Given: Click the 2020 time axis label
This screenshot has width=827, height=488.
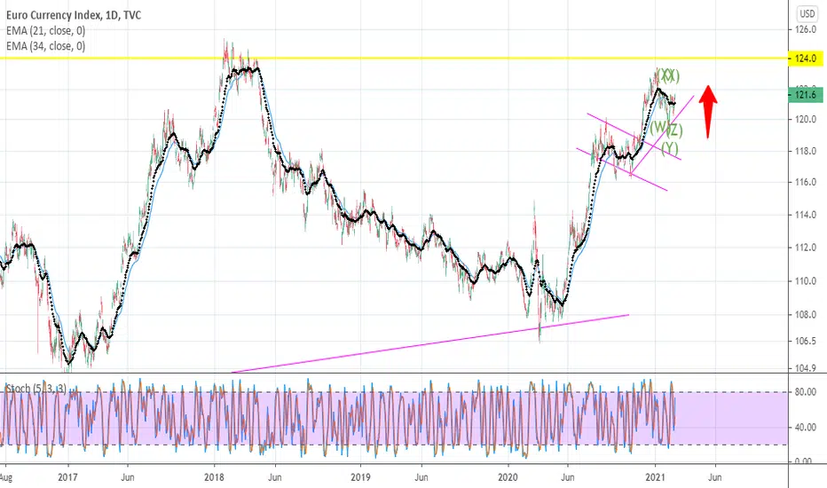Looking at the screenshot, I should click(508, 477).
